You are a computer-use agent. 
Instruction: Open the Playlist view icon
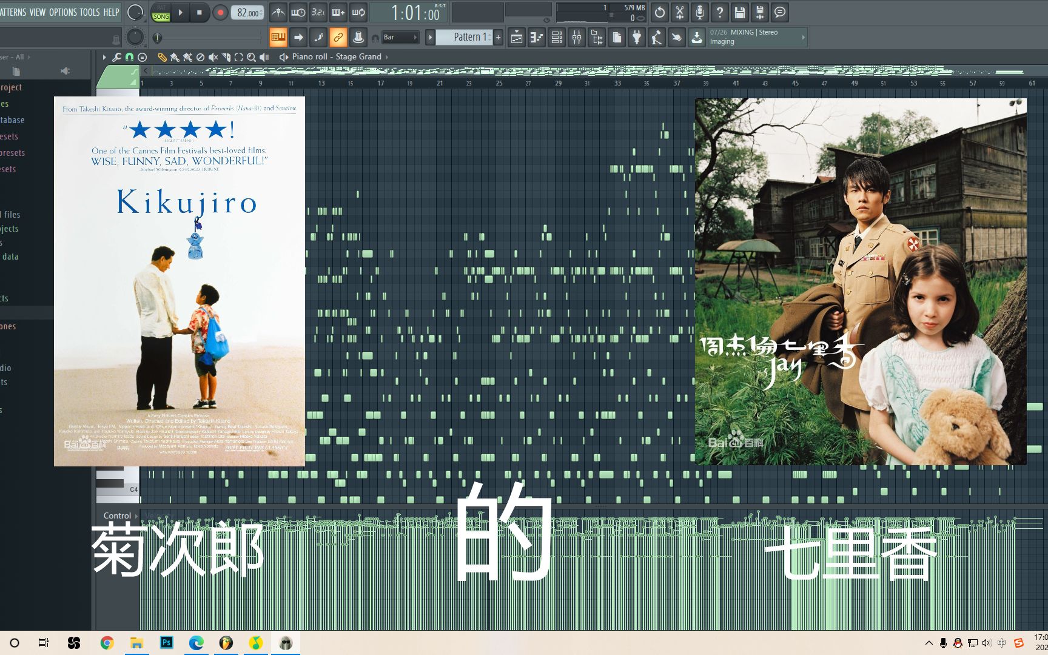click(x=517, y=38)
